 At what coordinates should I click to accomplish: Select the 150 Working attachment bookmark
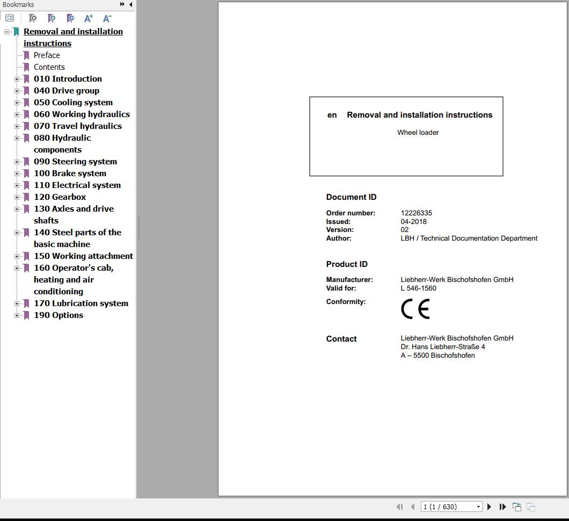click(x=83, y=256)
